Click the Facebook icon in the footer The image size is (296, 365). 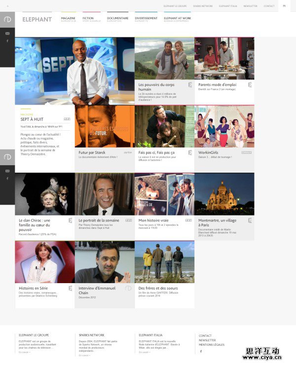click(201, 351)
